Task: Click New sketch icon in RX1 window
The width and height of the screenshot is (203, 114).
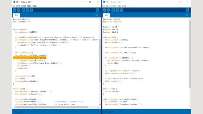Action: click(113, 10)
